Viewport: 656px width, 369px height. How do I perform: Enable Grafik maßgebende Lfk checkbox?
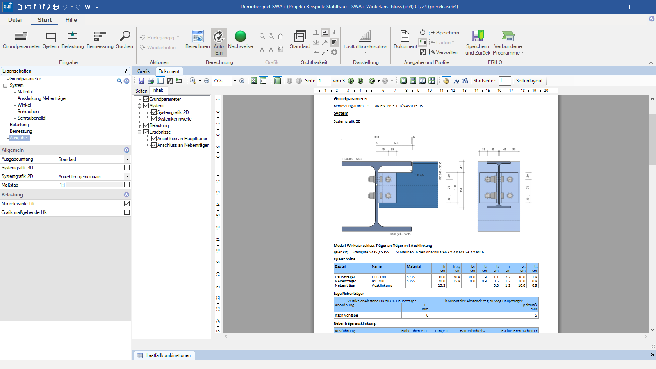[x=127, y=212]
